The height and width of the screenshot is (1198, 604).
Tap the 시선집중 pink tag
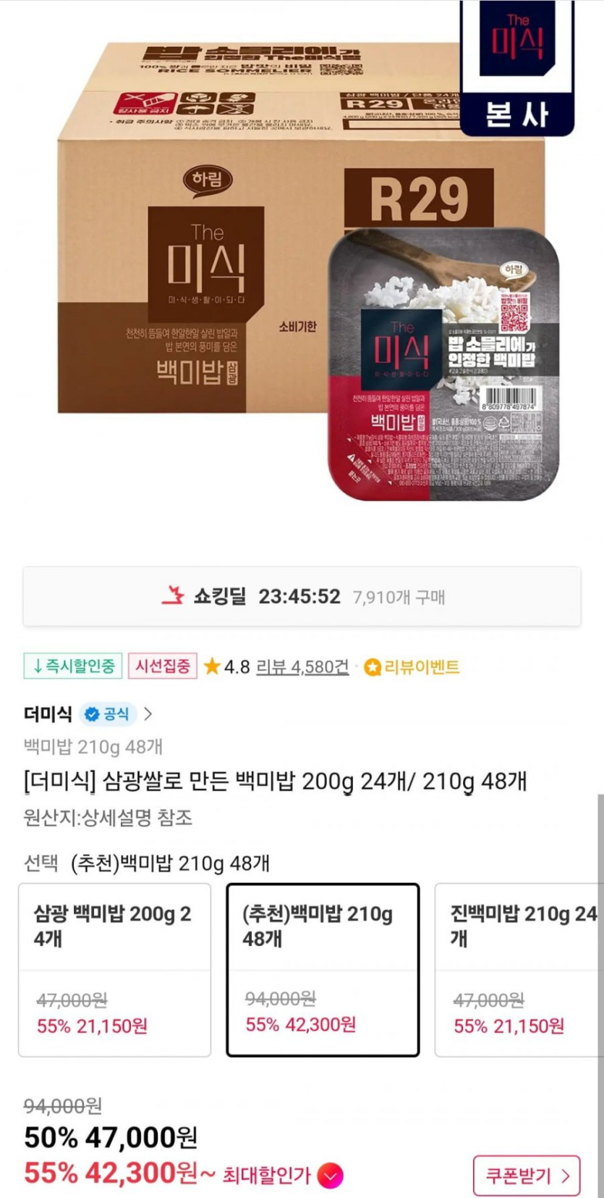click(163, 666)
